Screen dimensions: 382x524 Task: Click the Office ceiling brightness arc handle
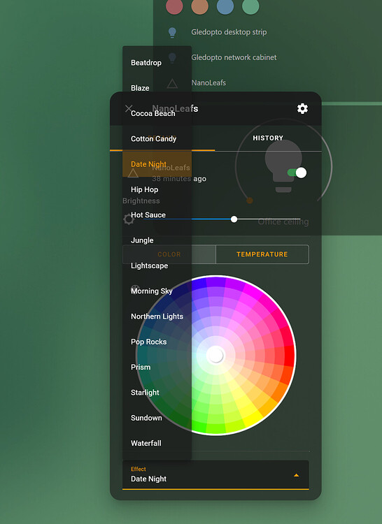[250, 201]
